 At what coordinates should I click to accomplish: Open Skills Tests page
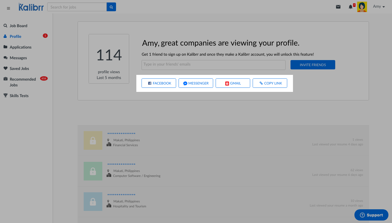click(x=19, y=96)
